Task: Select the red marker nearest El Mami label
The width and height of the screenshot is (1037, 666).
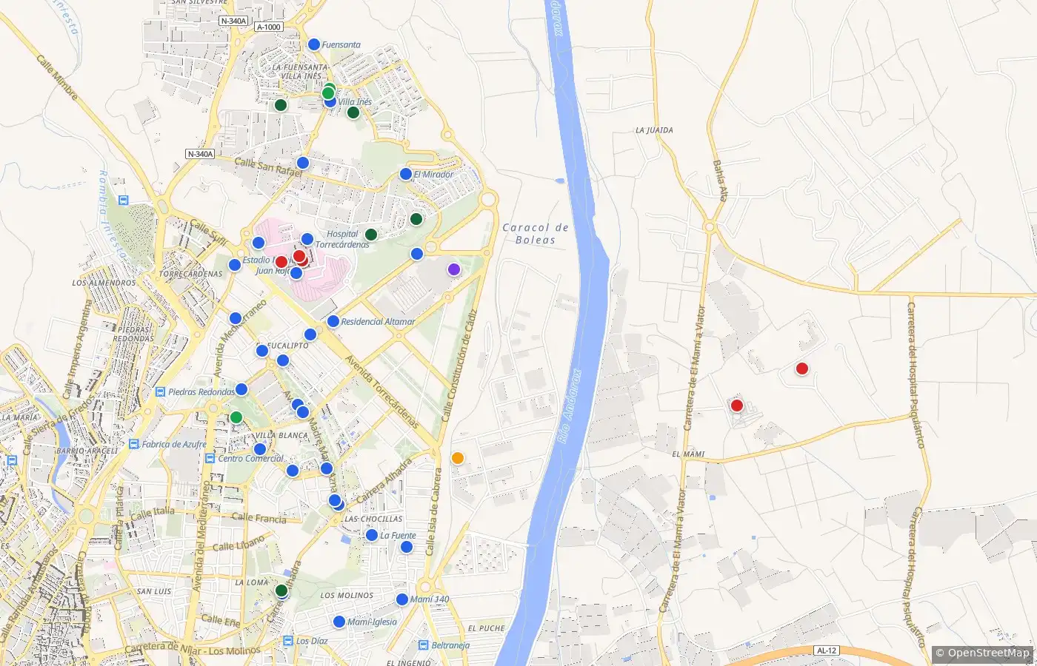Action: tap(736, 405)
